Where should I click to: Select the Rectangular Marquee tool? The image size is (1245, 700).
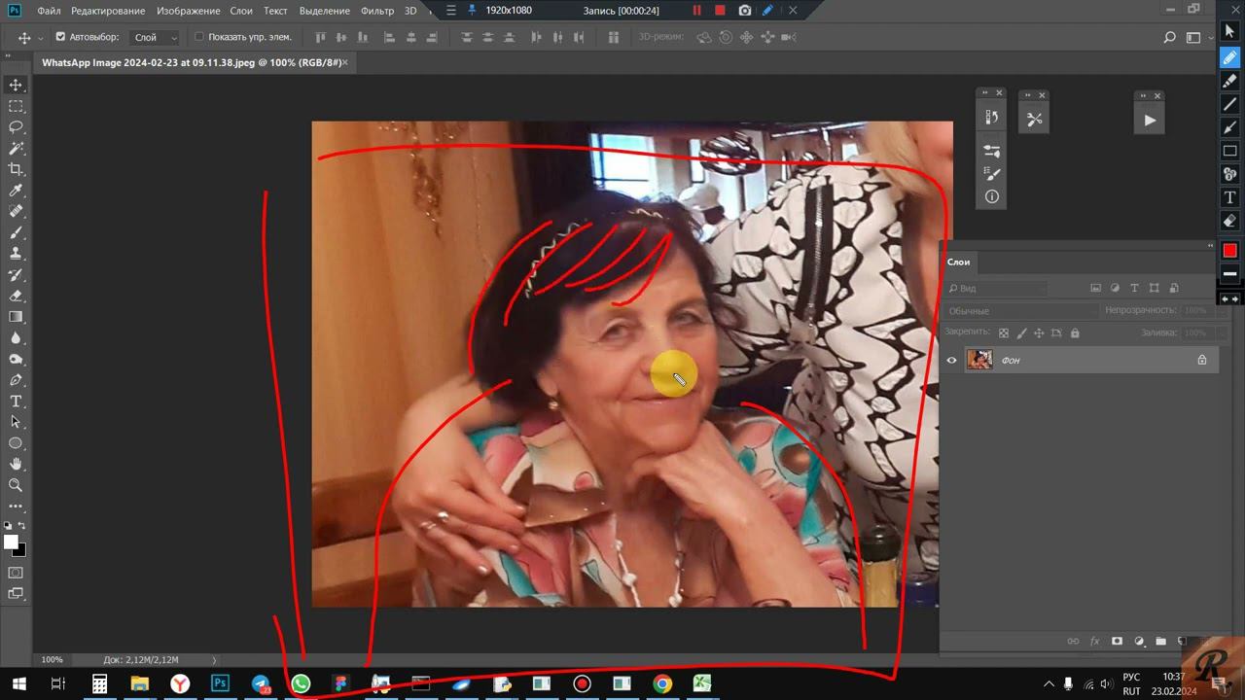(16, 106)
